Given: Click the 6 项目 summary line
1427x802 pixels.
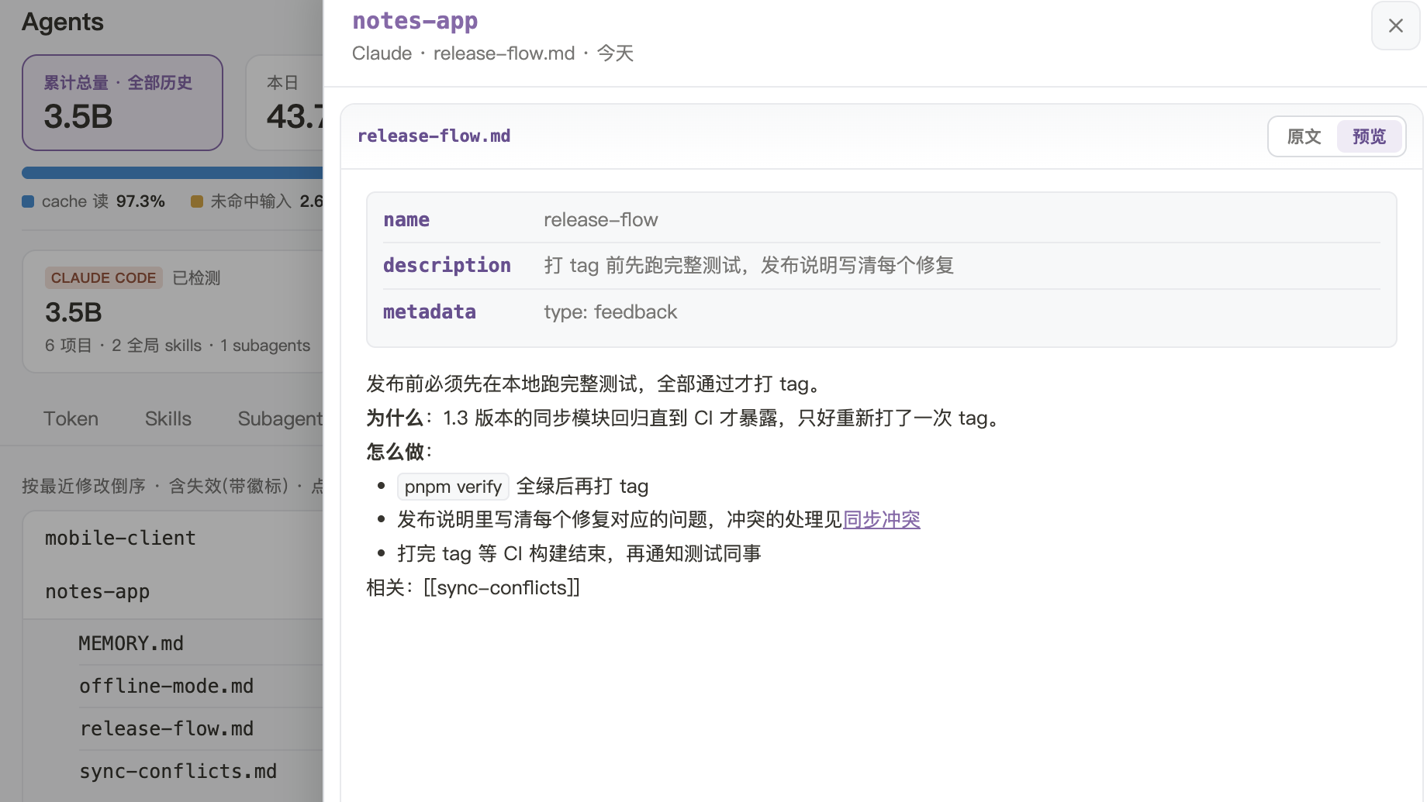Looking at the screenshot, I should pyautogui.click(x=178, y=346).
